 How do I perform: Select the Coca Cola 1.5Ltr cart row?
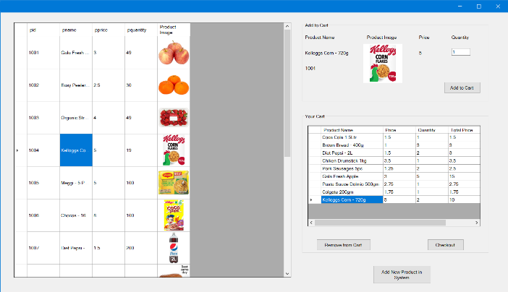(x=351, y=137)
